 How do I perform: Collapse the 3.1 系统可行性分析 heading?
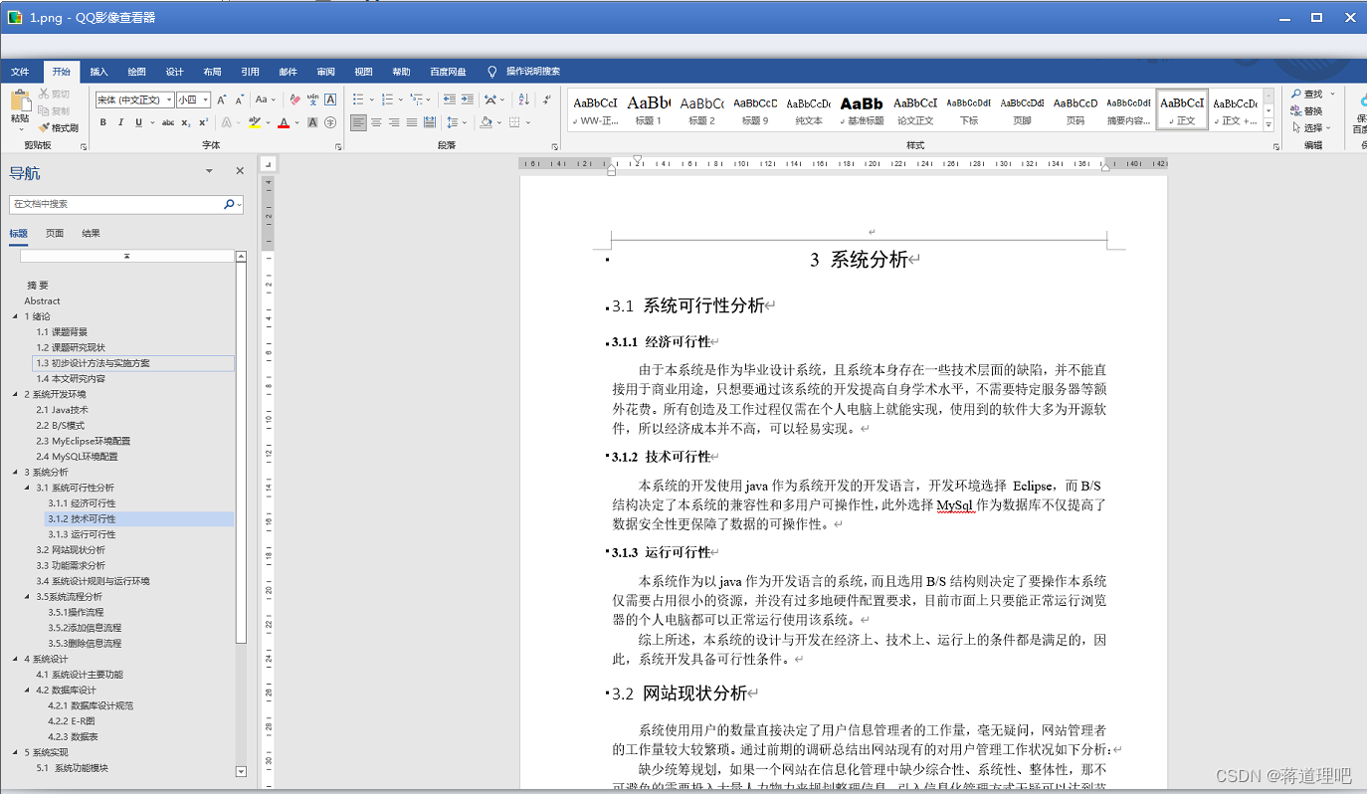[x=28, y=488]
